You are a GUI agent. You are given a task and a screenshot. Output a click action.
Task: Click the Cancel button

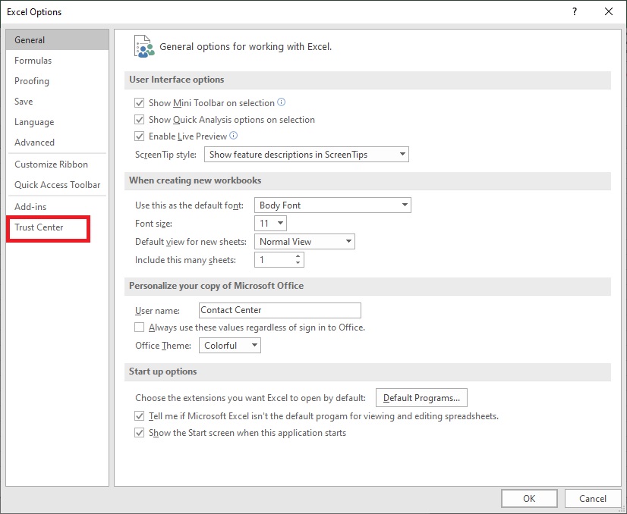point(593,498)
